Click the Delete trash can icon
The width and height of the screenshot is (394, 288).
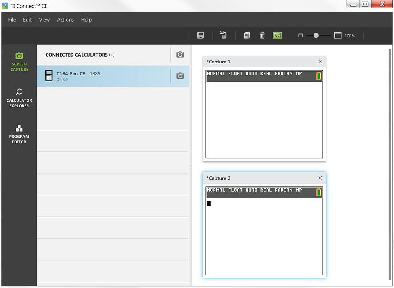[262, 35]
